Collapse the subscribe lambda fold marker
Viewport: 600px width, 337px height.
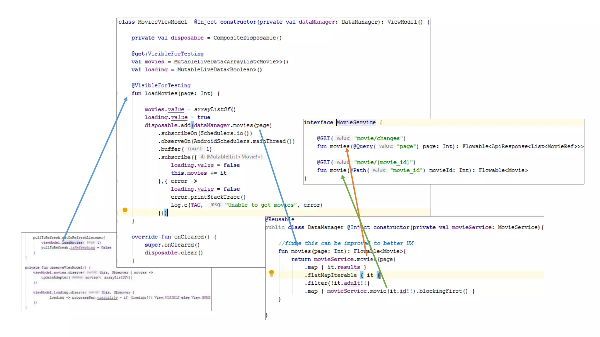click(117, 157)
